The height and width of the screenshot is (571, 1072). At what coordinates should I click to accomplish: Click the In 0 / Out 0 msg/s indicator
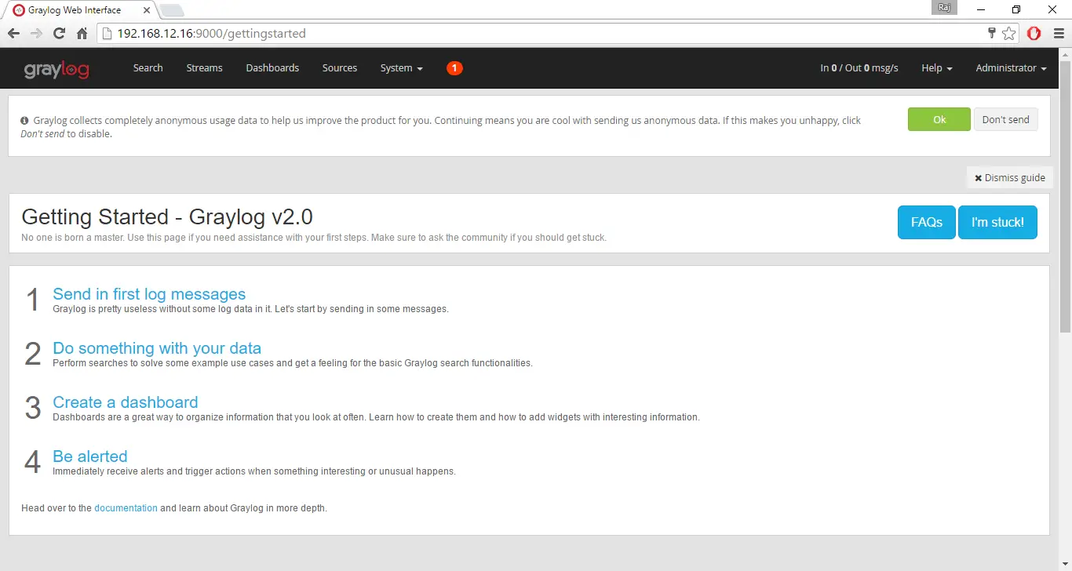click(x=859, y=68)
